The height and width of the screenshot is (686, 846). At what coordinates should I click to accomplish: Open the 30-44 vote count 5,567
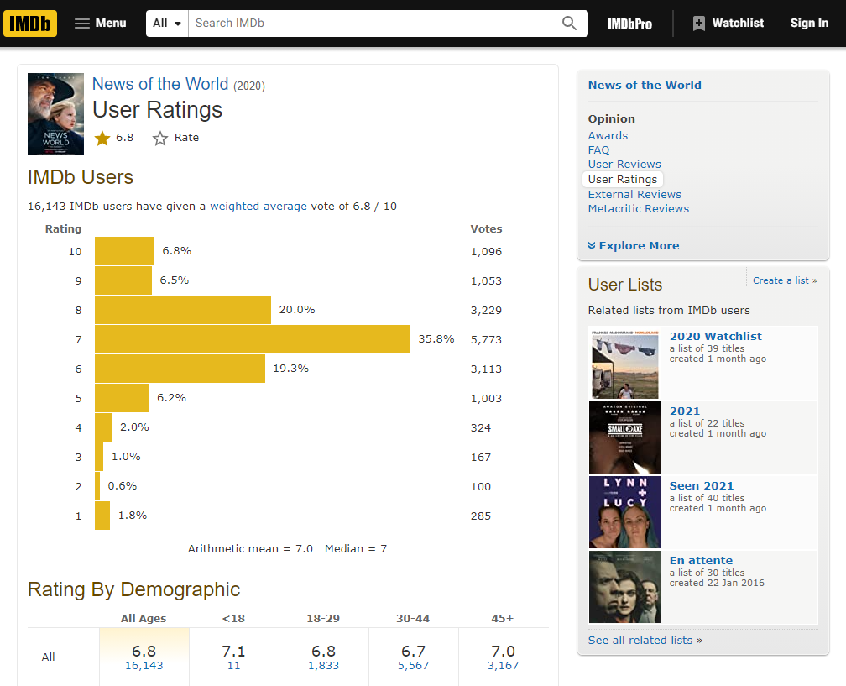413,666
